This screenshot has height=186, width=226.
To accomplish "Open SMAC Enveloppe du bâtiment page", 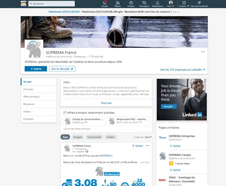I will [x=182, y=180].
